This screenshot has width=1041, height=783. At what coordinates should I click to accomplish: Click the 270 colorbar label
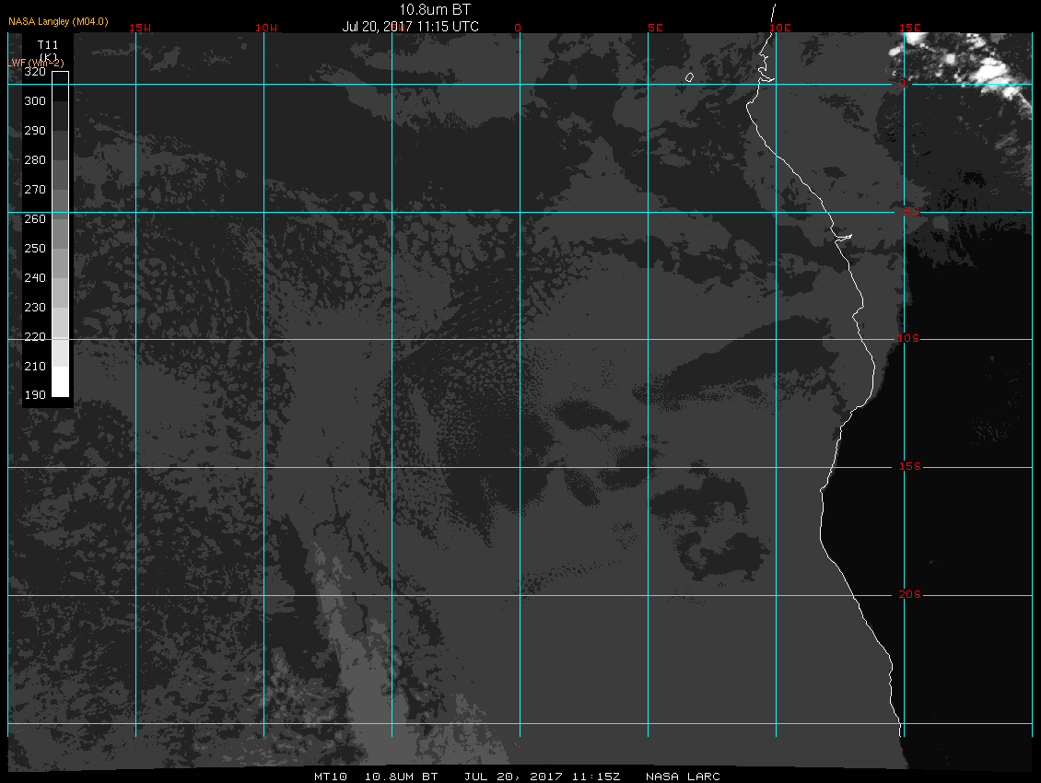(35, 189)
